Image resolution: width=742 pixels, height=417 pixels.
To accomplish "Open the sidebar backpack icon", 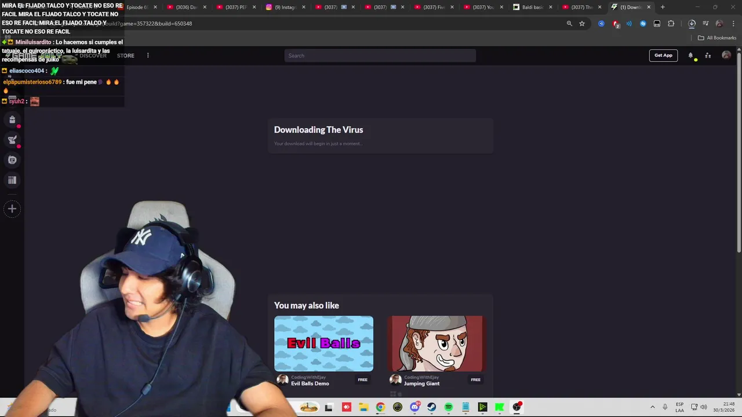I will coord(12,120).
